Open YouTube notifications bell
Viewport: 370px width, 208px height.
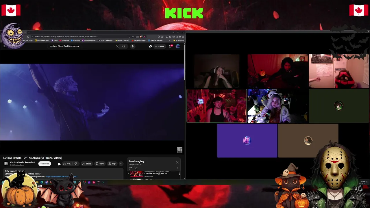pyautogui.click(x=170, y=46)
